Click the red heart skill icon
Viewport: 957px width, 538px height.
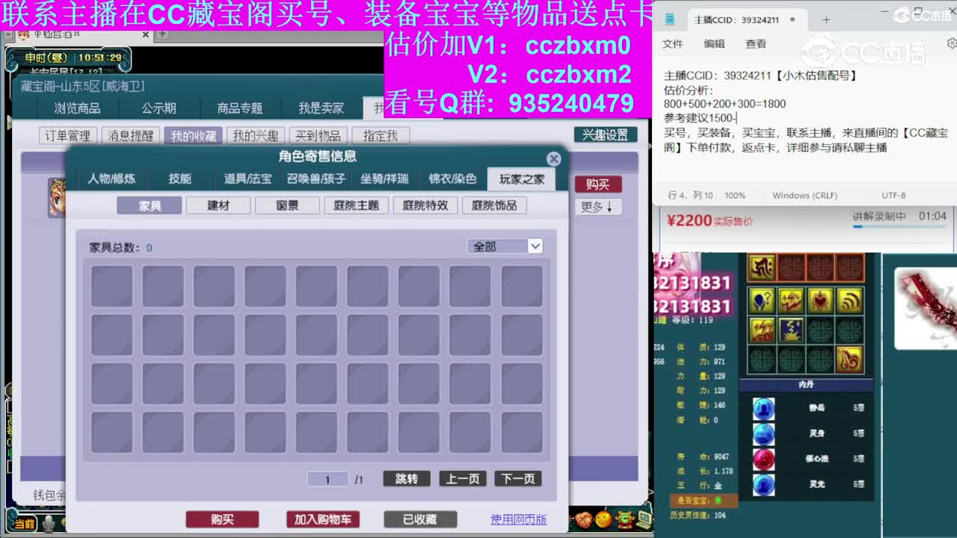[x=820, y=300]
